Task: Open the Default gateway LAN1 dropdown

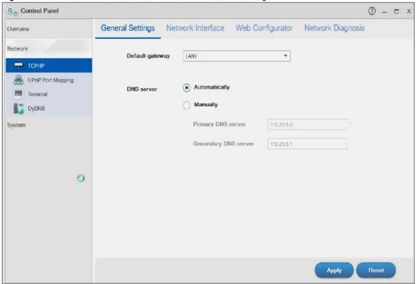Action: tap(237, 56)
